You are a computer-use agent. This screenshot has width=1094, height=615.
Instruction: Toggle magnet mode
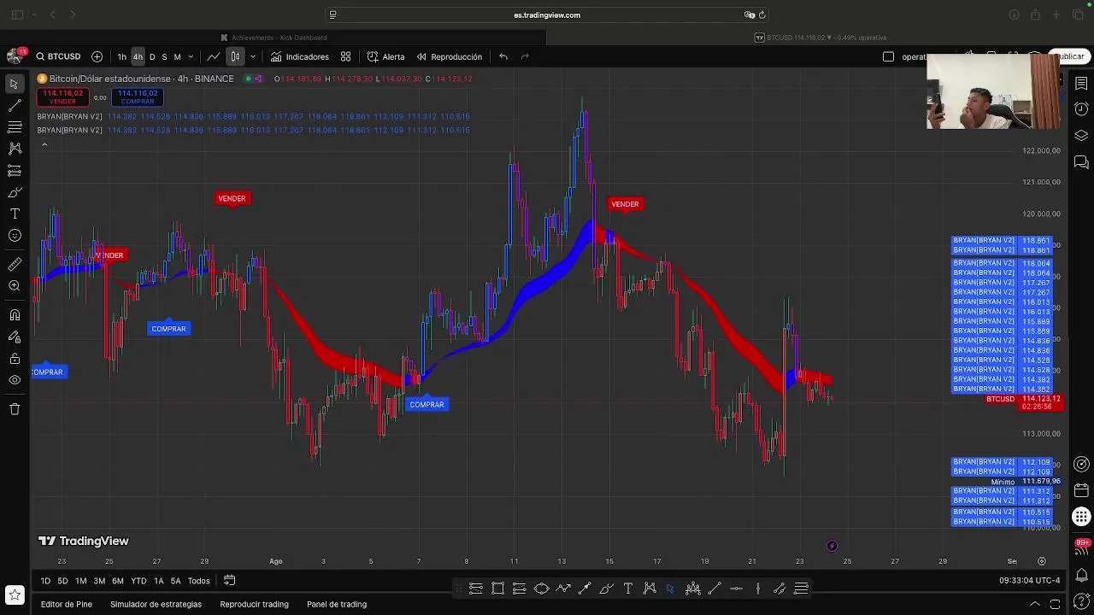click(x=15, y=315)
